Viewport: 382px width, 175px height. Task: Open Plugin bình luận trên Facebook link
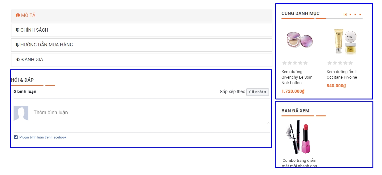click(x=43, y=137)
